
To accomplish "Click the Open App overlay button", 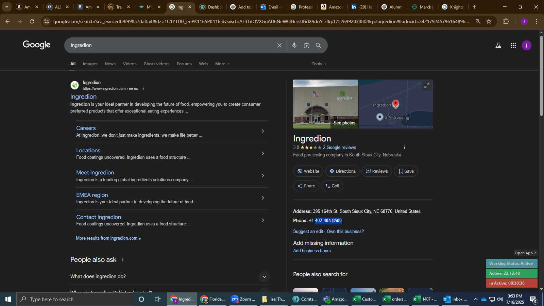I will (525, 253).
